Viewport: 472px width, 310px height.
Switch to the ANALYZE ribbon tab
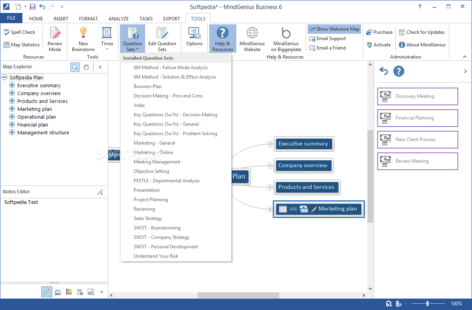click(118, 18)
